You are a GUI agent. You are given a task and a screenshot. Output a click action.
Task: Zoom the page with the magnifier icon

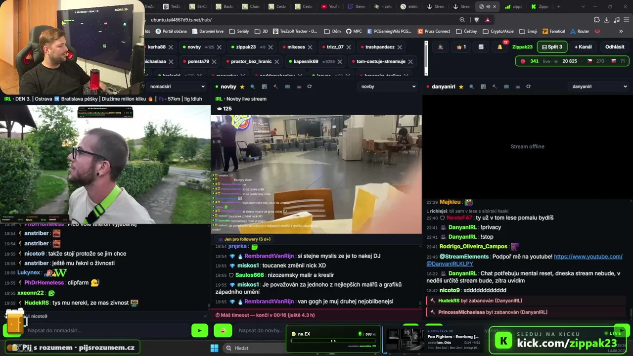click(x=462, y=20)
